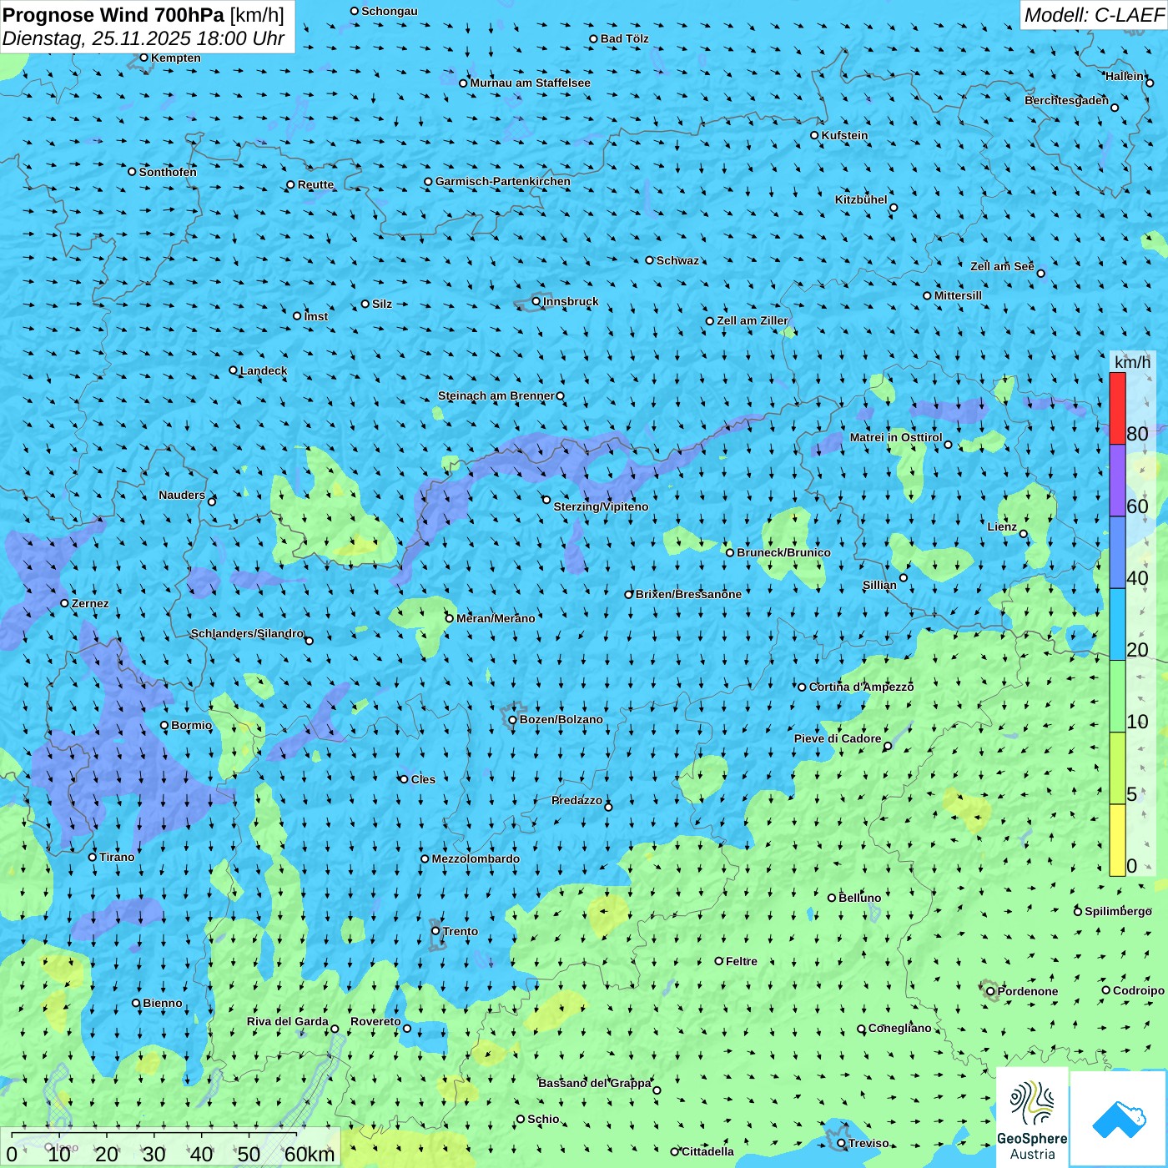
Task: Select the Cortina d'Ampezzo label
Action: pyautogui.click(x=861, y=687)
